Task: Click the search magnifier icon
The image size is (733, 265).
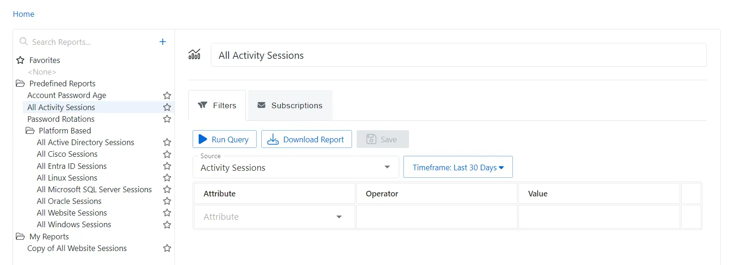Action: coord(23,42)
